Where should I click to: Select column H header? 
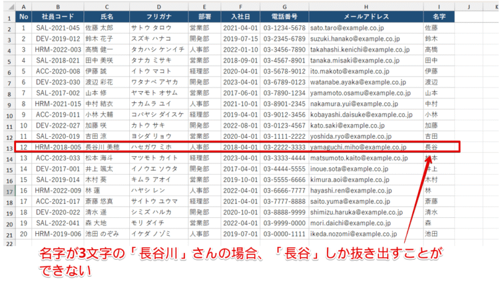(366, 7)
